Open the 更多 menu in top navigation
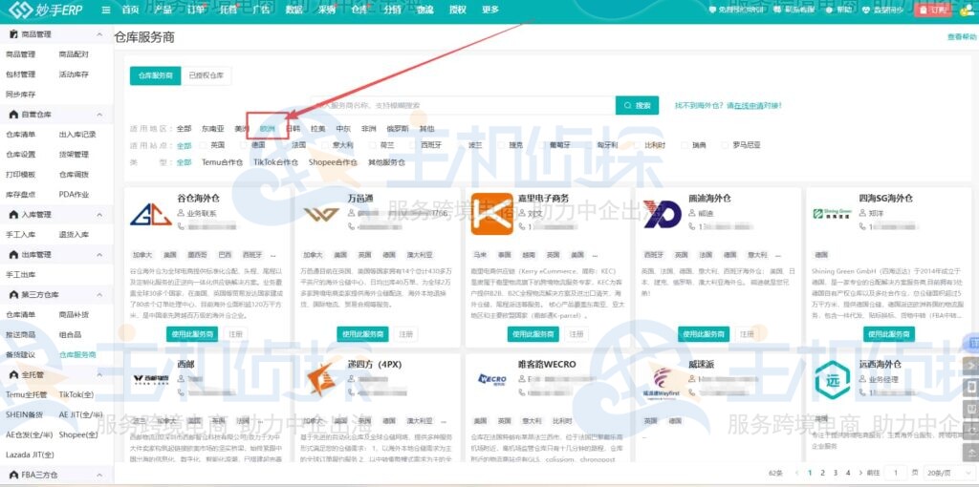Viewport: 979px width, 487px height. pos(490,10)
